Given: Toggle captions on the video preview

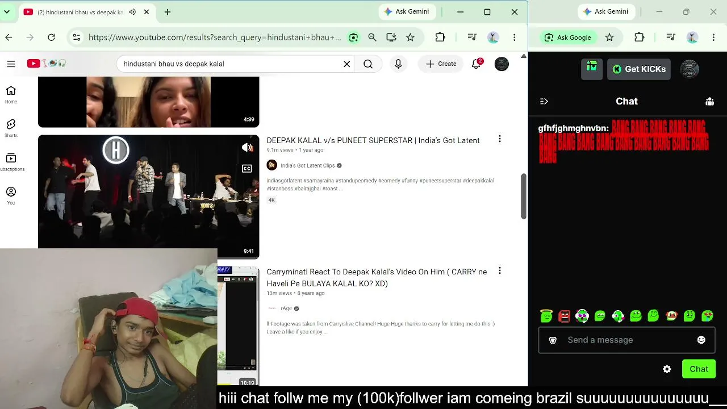Looking at the screenshot, I should click(x=247, y=169).
